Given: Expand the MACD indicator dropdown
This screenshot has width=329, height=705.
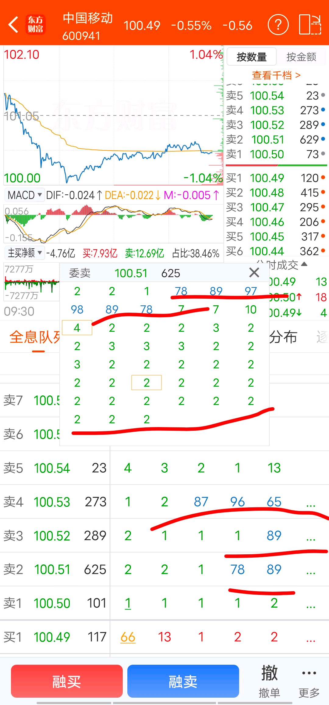Looking at the screenshot, I should point(25,195).
